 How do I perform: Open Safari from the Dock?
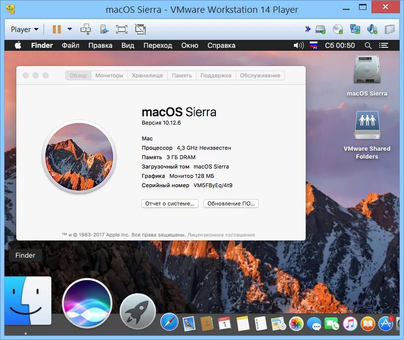(169, 322)
